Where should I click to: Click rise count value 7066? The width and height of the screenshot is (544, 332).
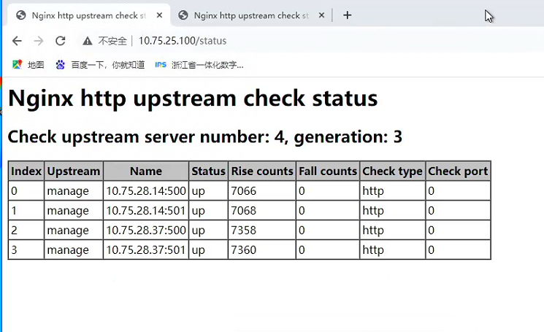tap(244, 190)
